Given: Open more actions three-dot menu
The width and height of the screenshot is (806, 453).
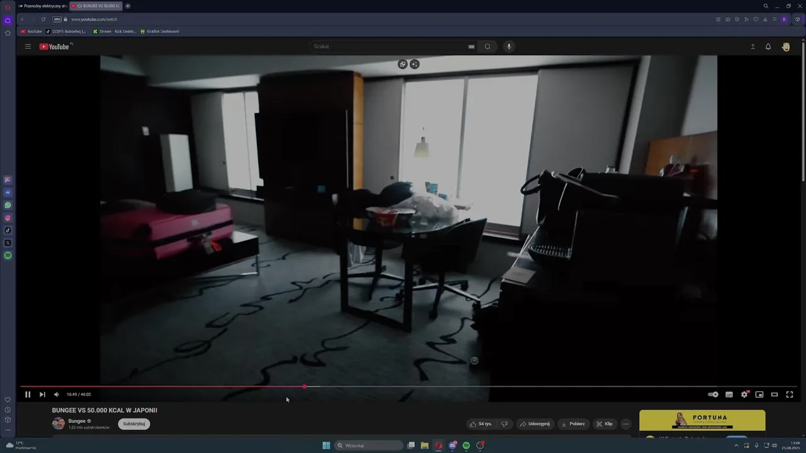Looking at the screenshot, I should click(x=626, y=424).
